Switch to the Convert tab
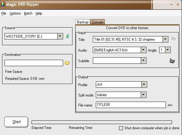This screenshot has width=182, height=135. pyautogui.click(x=97, y=22)
